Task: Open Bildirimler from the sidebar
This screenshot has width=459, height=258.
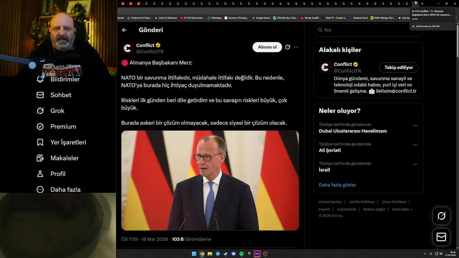Action: point(58,79)
